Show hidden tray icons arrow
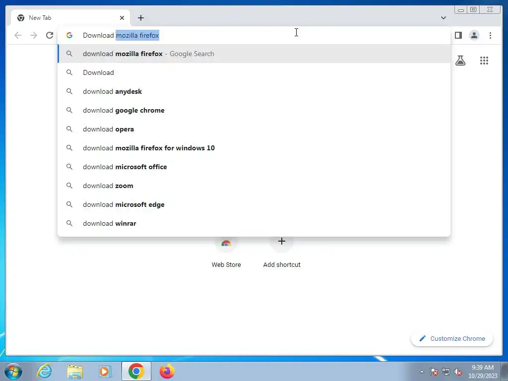Viewport: 508px width, 381px height. click(422, 372)
